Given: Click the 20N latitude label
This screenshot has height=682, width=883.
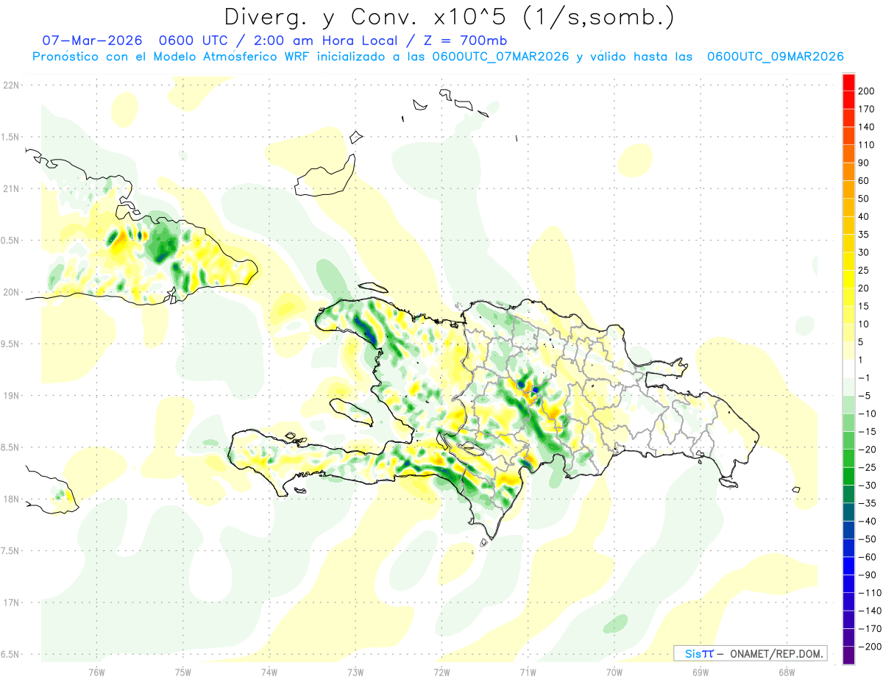Looking at the screenshot, I should point(10,292).
